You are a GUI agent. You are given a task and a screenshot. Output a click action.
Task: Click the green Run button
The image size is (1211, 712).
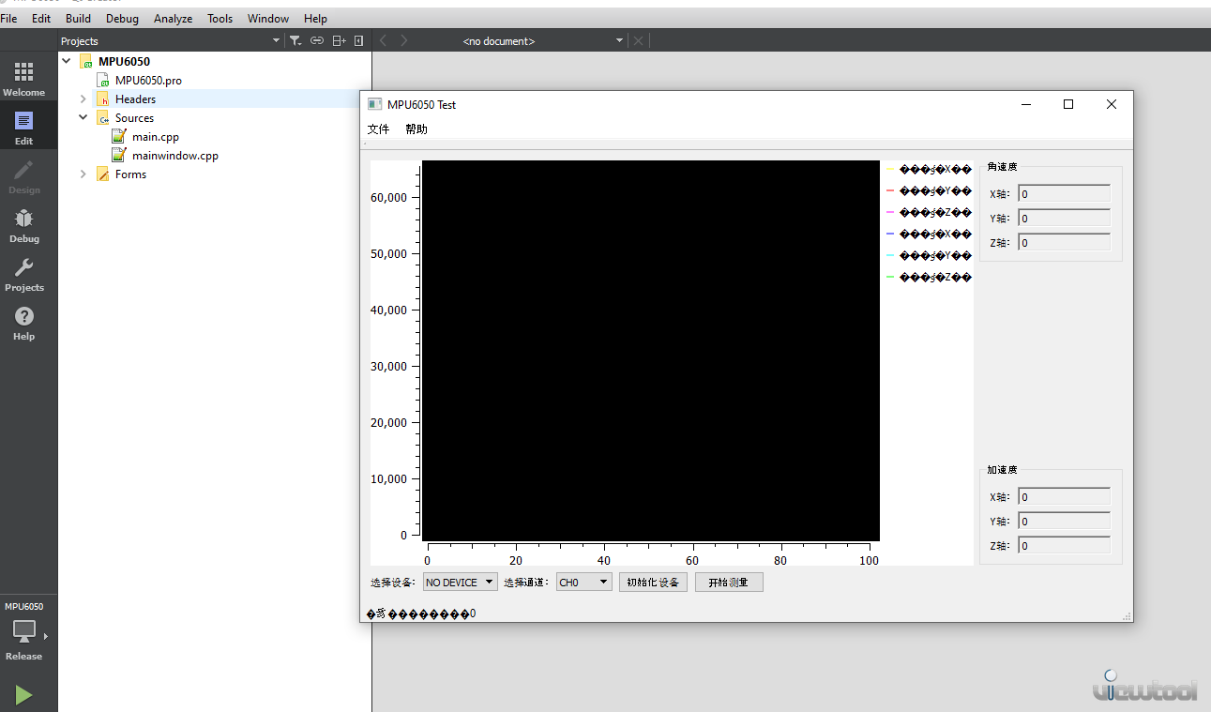[24, 695]
